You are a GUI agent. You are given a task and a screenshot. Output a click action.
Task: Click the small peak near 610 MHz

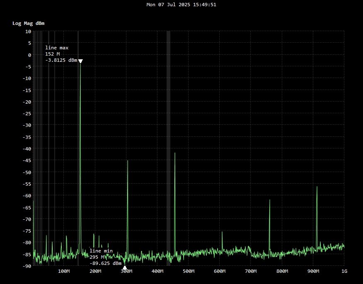pos(222,232)
